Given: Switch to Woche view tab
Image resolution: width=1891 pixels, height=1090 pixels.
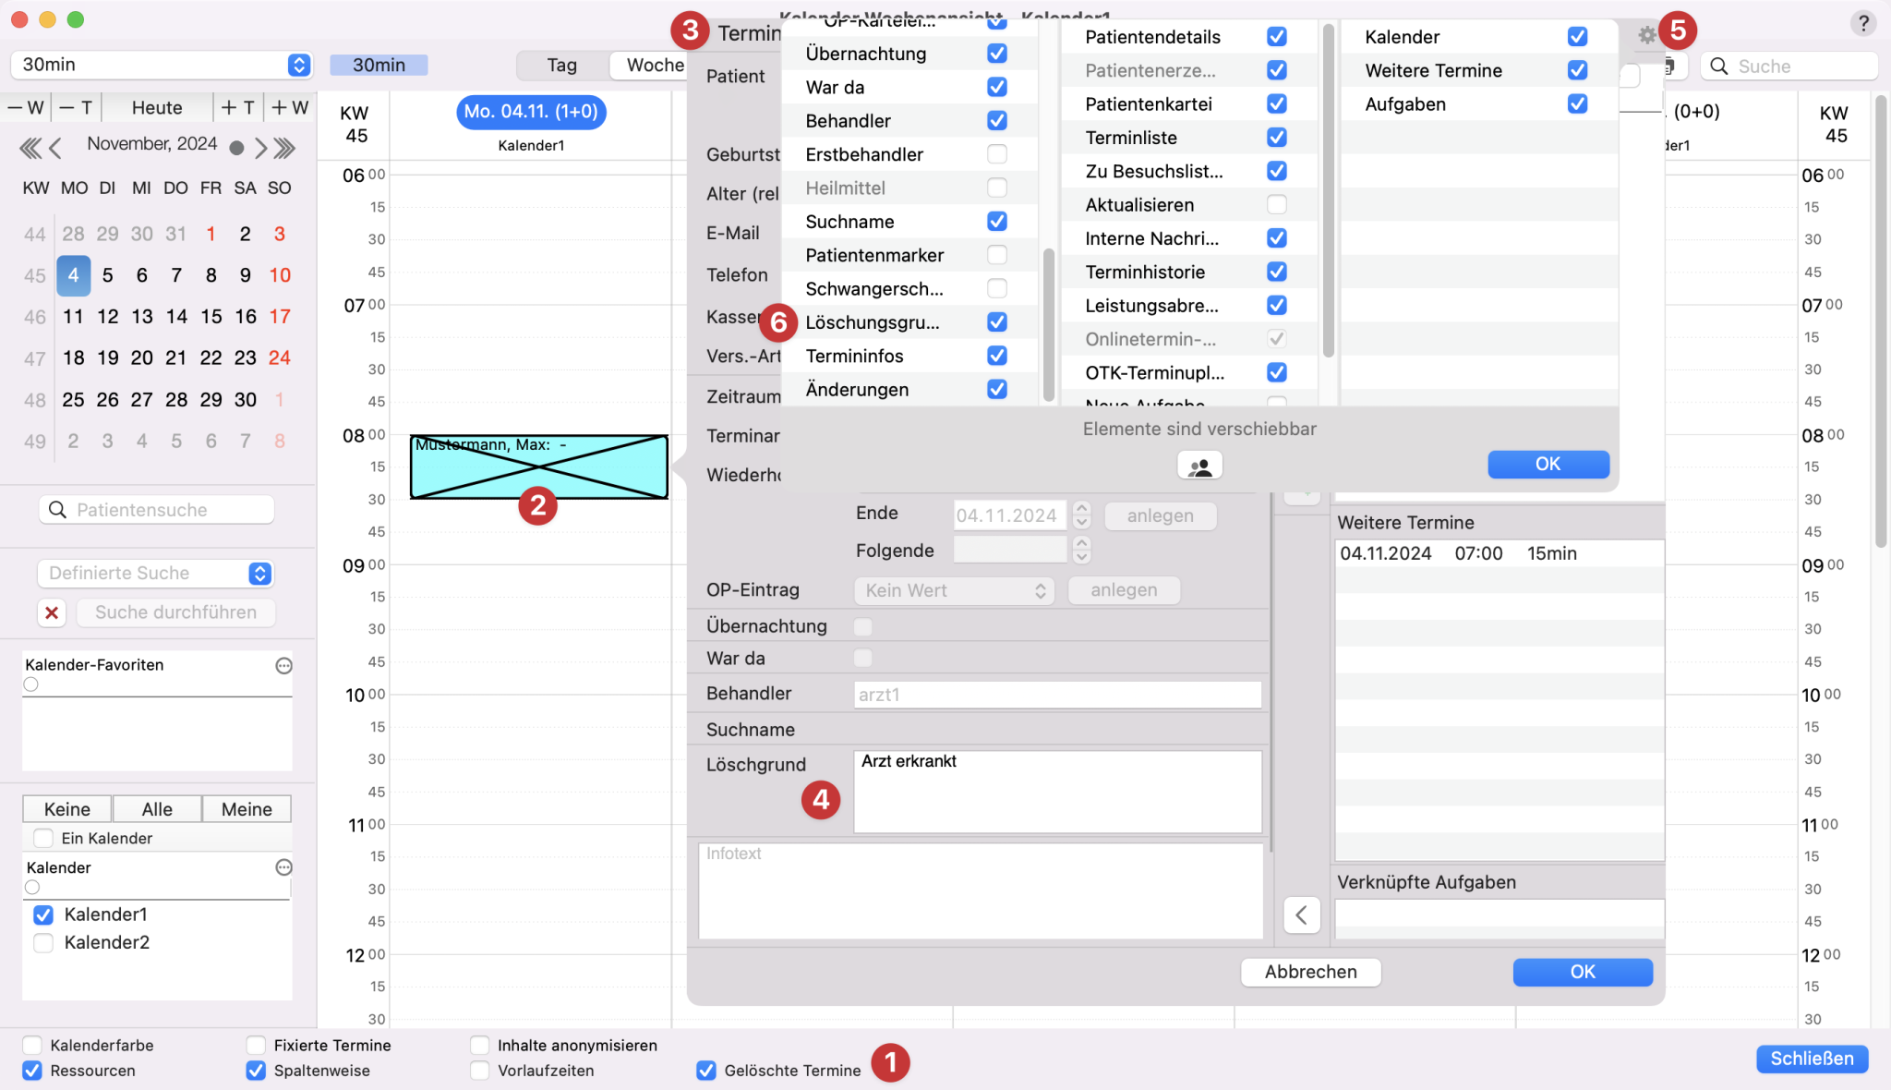Looking at the screenshot, I should tap(655, 65).
